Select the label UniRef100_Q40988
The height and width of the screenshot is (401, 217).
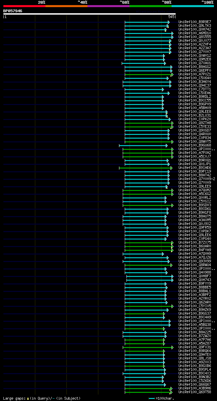195,272
